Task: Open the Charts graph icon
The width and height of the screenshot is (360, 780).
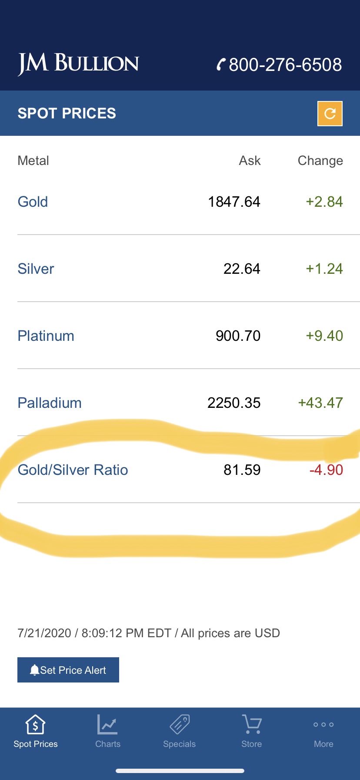Action: 107,725
